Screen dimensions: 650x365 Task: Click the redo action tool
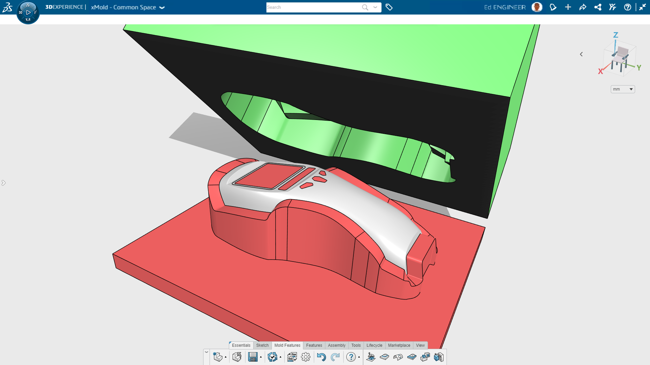tap(335, 357)
